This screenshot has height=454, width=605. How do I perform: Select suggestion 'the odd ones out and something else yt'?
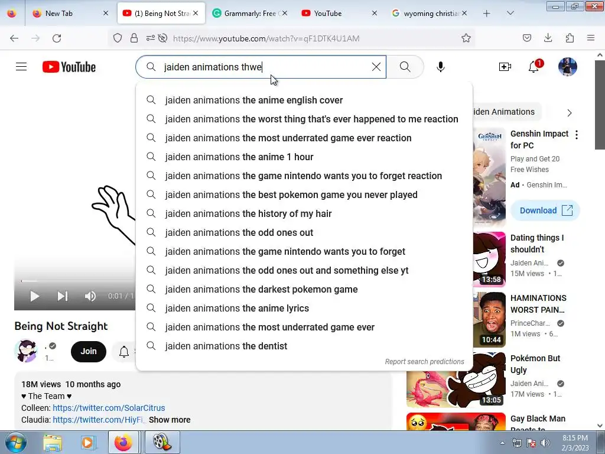[x=304, y=270]
